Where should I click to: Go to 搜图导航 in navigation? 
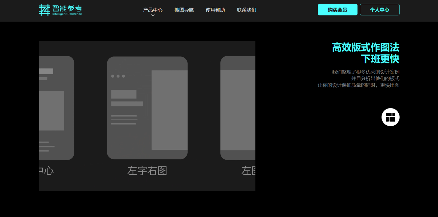point(184,10)
